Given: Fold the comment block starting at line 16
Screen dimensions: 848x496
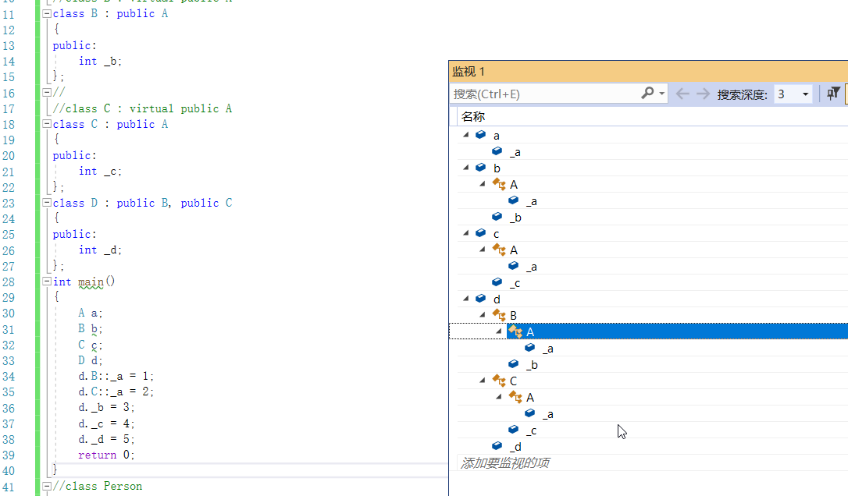Looking at the screenshot, I should [47, 92].
